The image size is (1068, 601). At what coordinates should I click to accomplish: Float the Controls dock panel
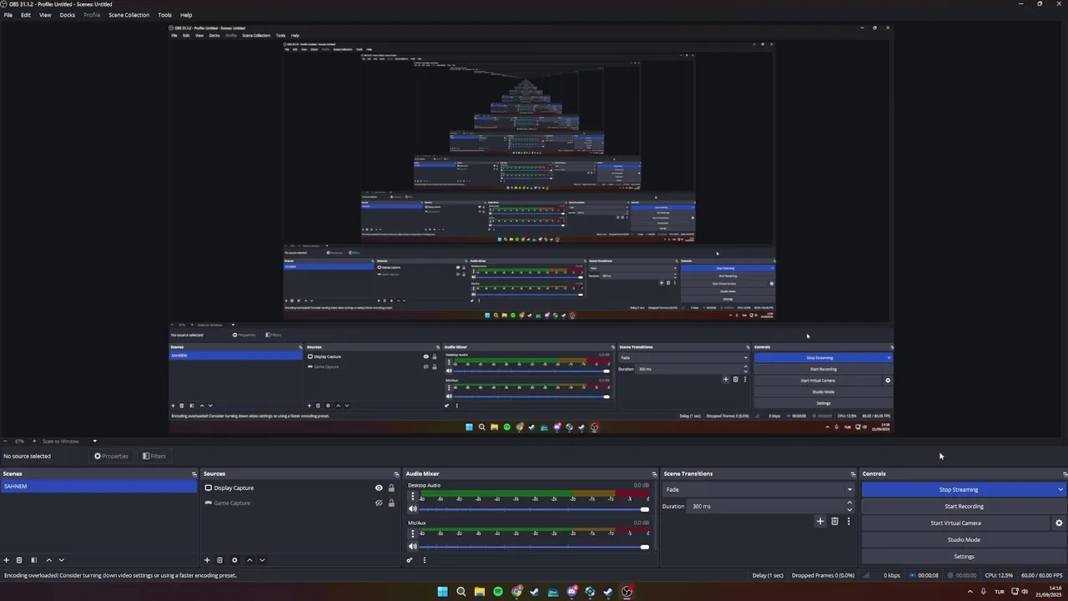click(1065, 474)
